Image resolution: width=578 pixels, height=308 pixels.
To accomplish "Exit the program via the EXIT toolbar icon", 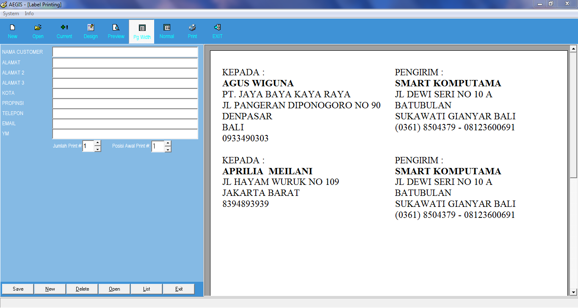I will point(217,30).
